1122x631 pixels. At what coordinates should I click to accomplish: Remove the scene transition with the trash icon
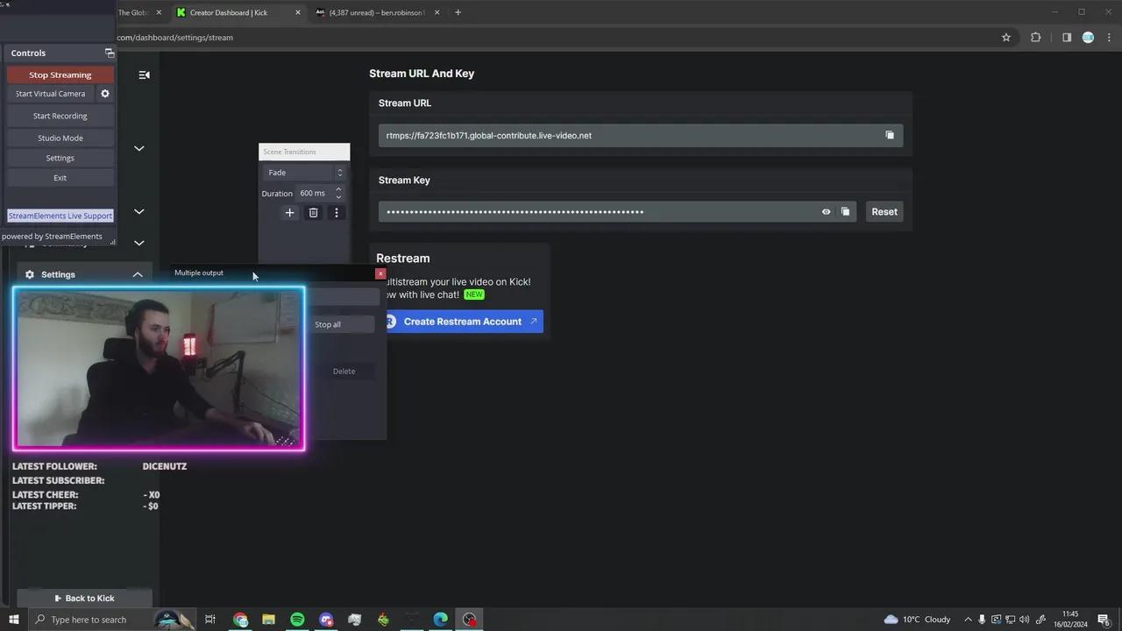point(313,213)
